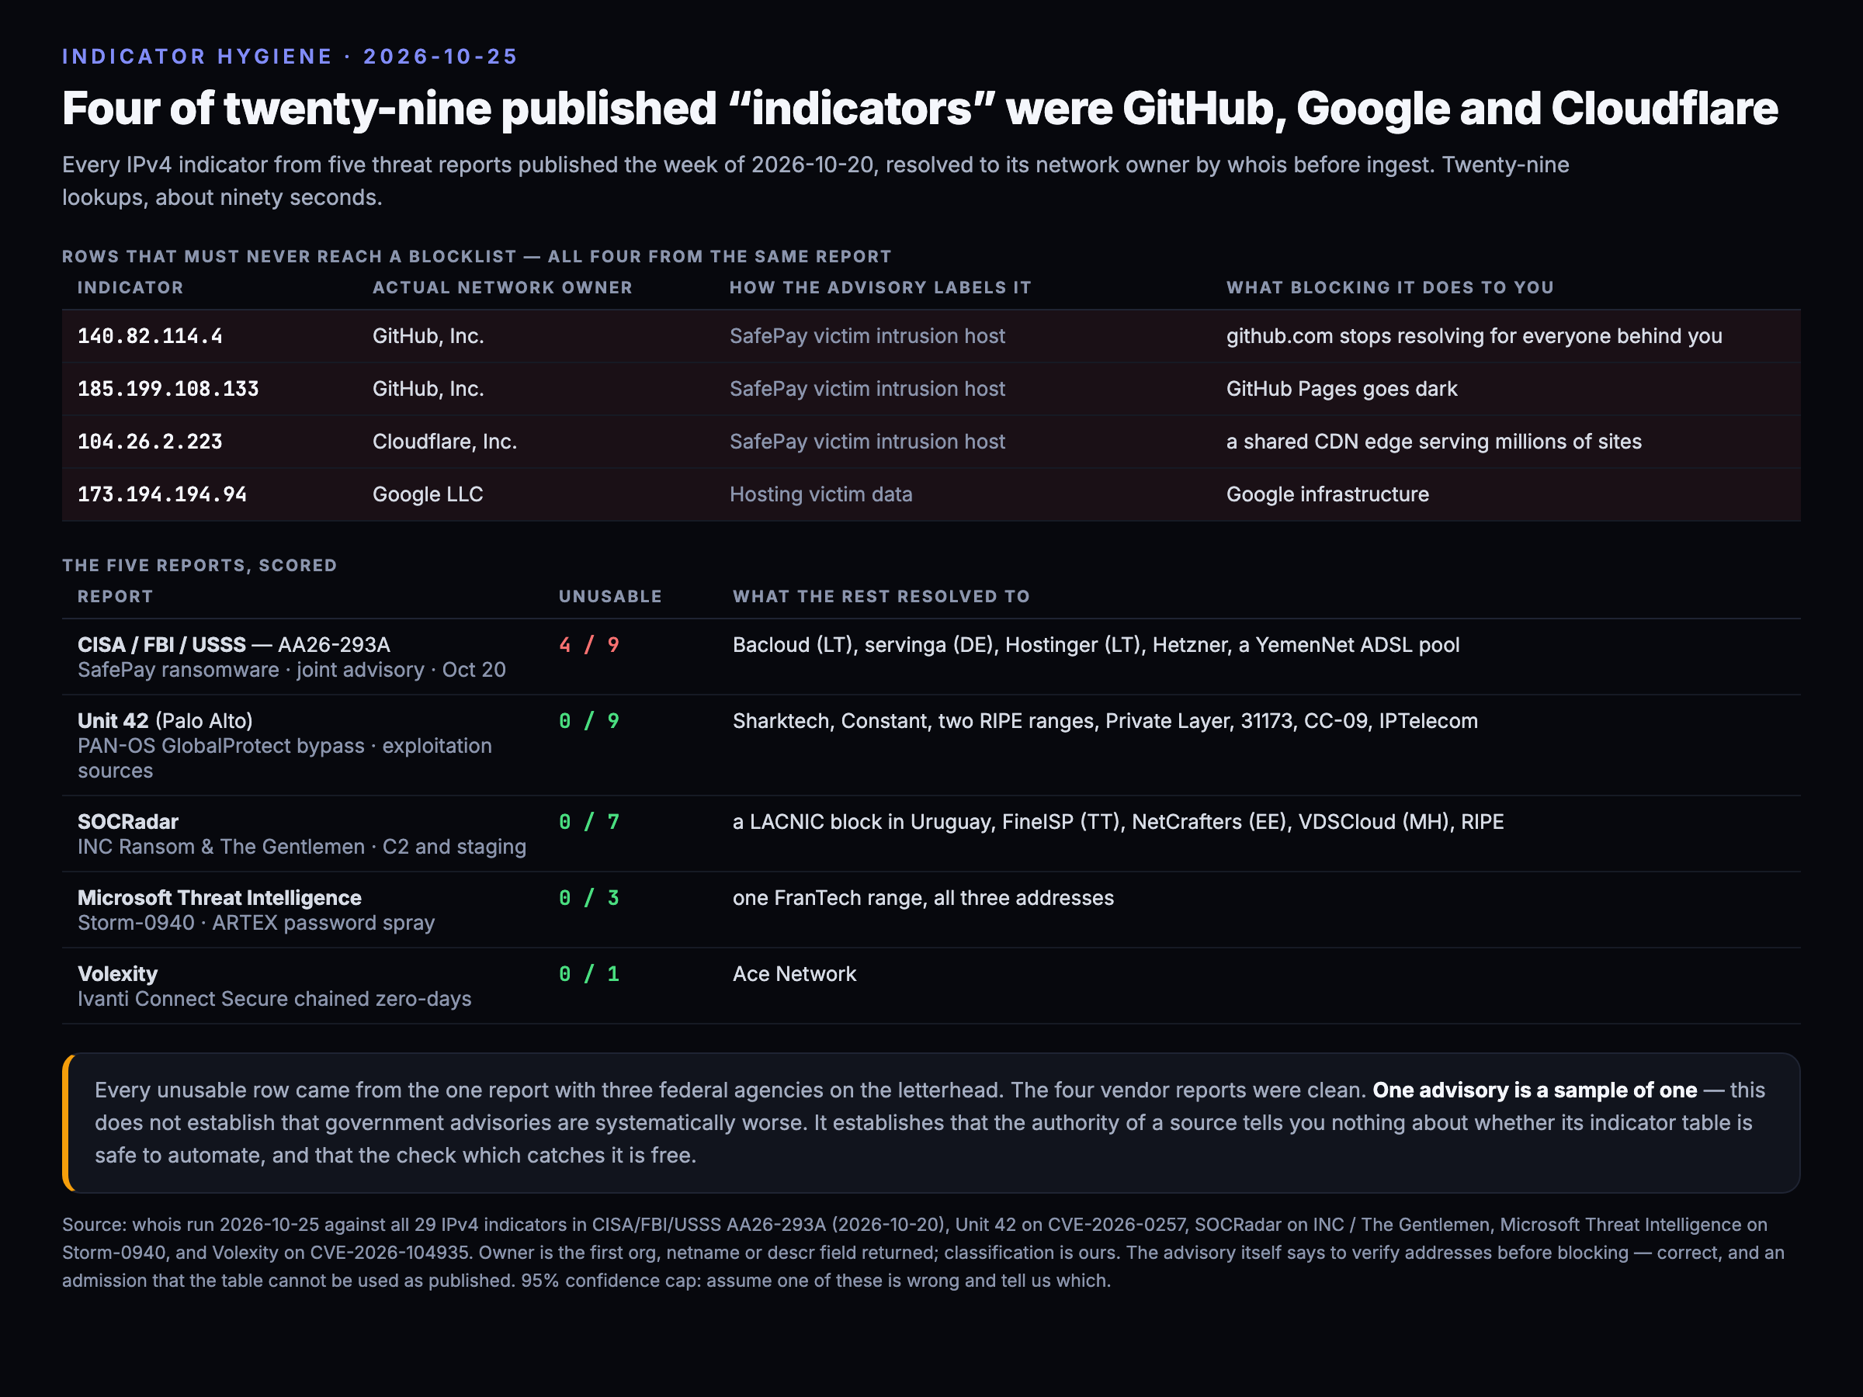This screenshot has width=1863, height=1397.
Task: Click the 'Unit 42 (Palo Alto)' report name
Action: [x=165, y=721]
